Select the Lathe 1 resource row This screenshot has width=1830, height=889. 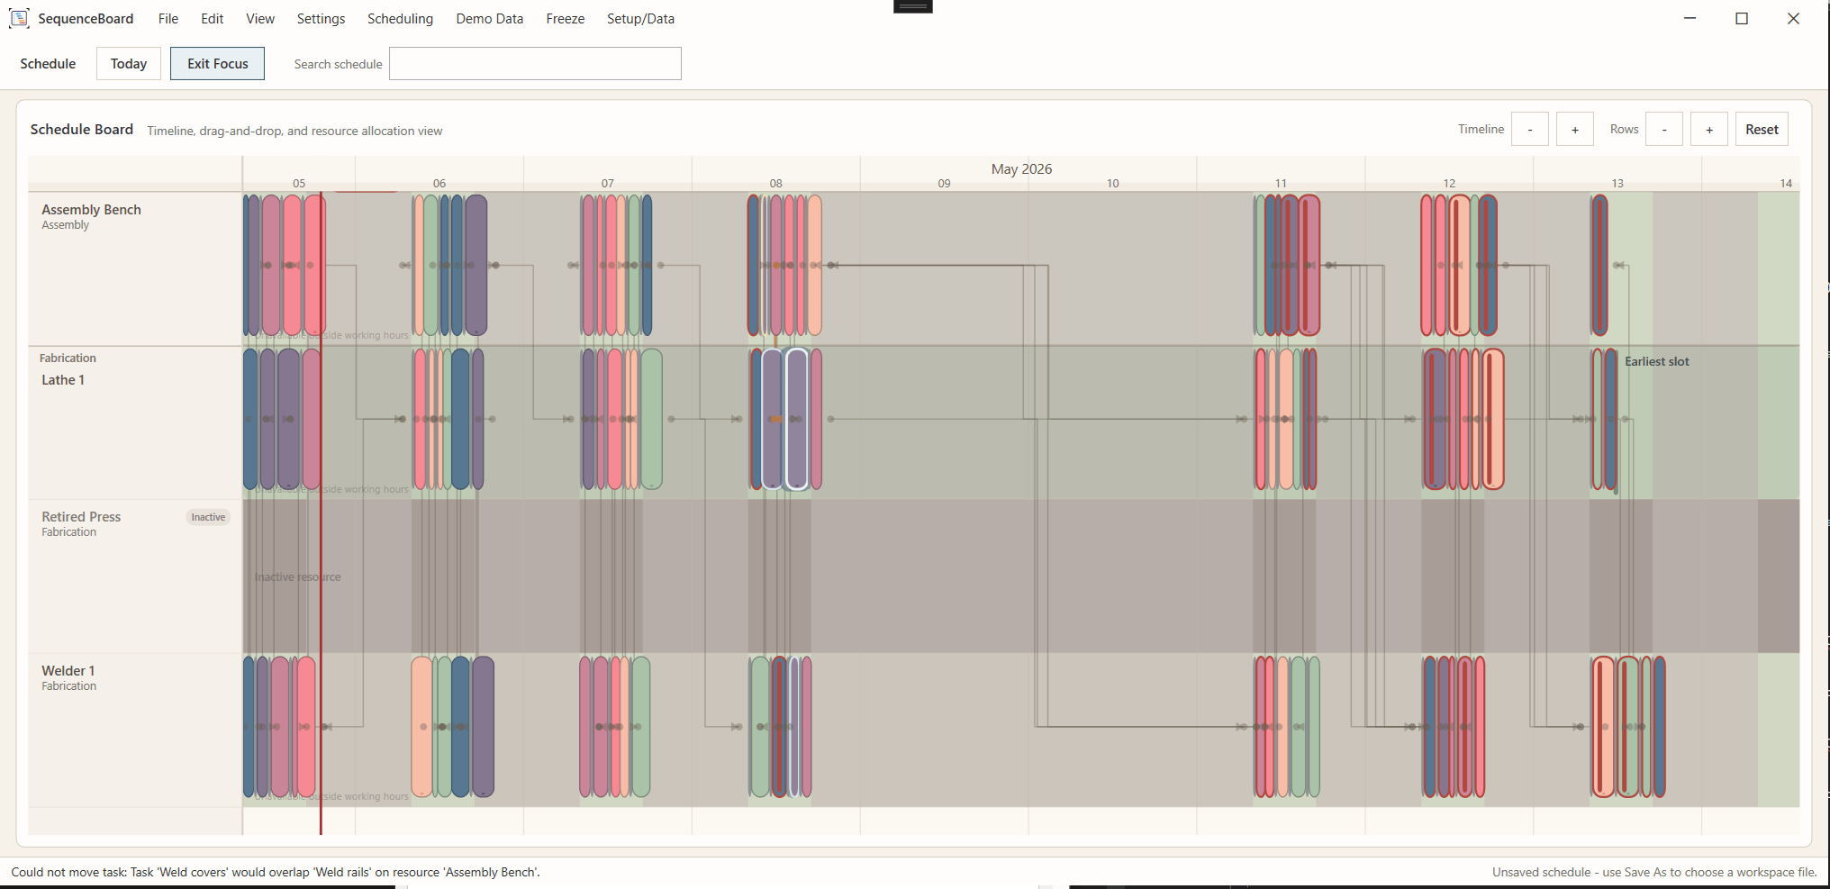[135, 422]
